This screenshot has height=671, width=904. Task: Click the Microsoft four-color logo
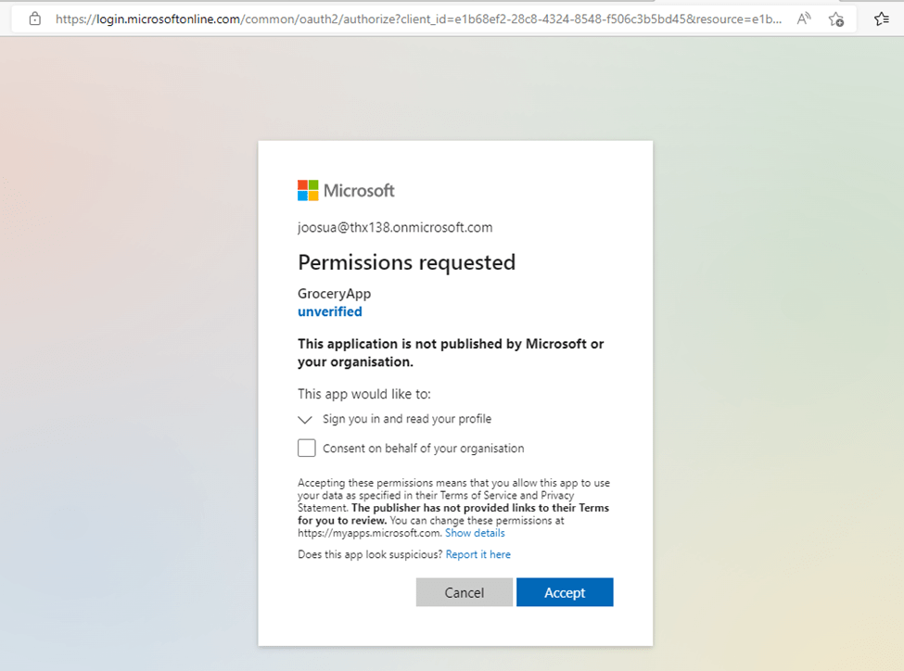308,190
